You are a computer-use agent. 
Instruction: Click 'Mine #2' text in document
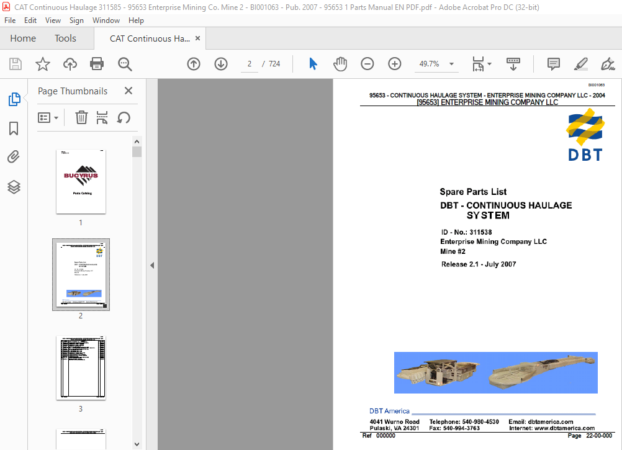pos(453,252)
